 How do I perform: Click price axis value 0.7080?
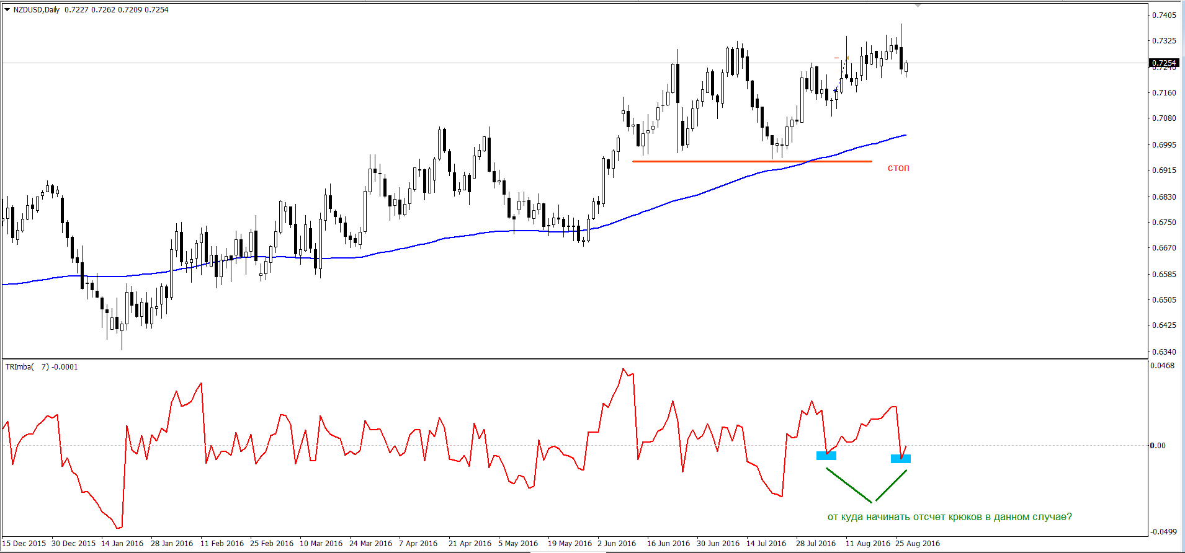1164,118
